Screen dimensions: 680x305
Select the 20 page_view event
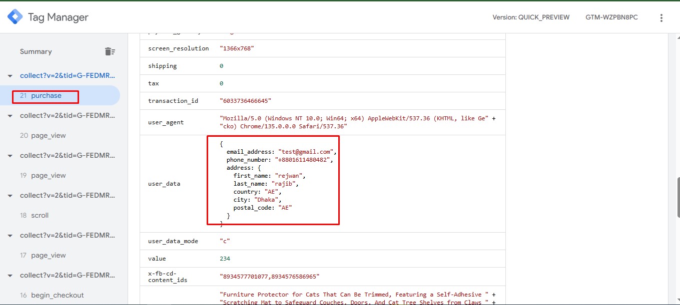[48, 136]
